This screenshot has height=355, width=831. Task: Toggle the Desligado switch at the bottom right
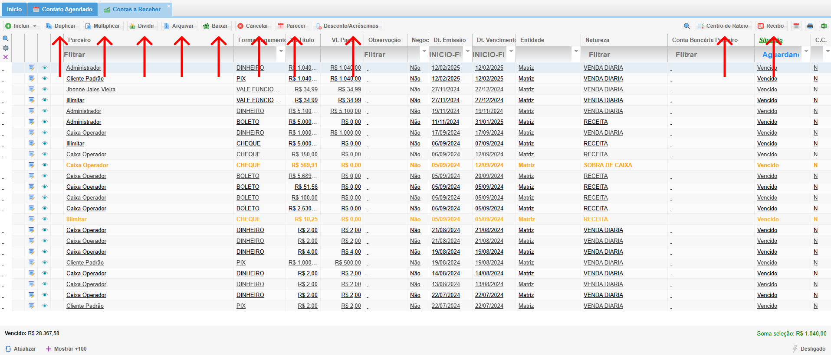coord(809,349)
